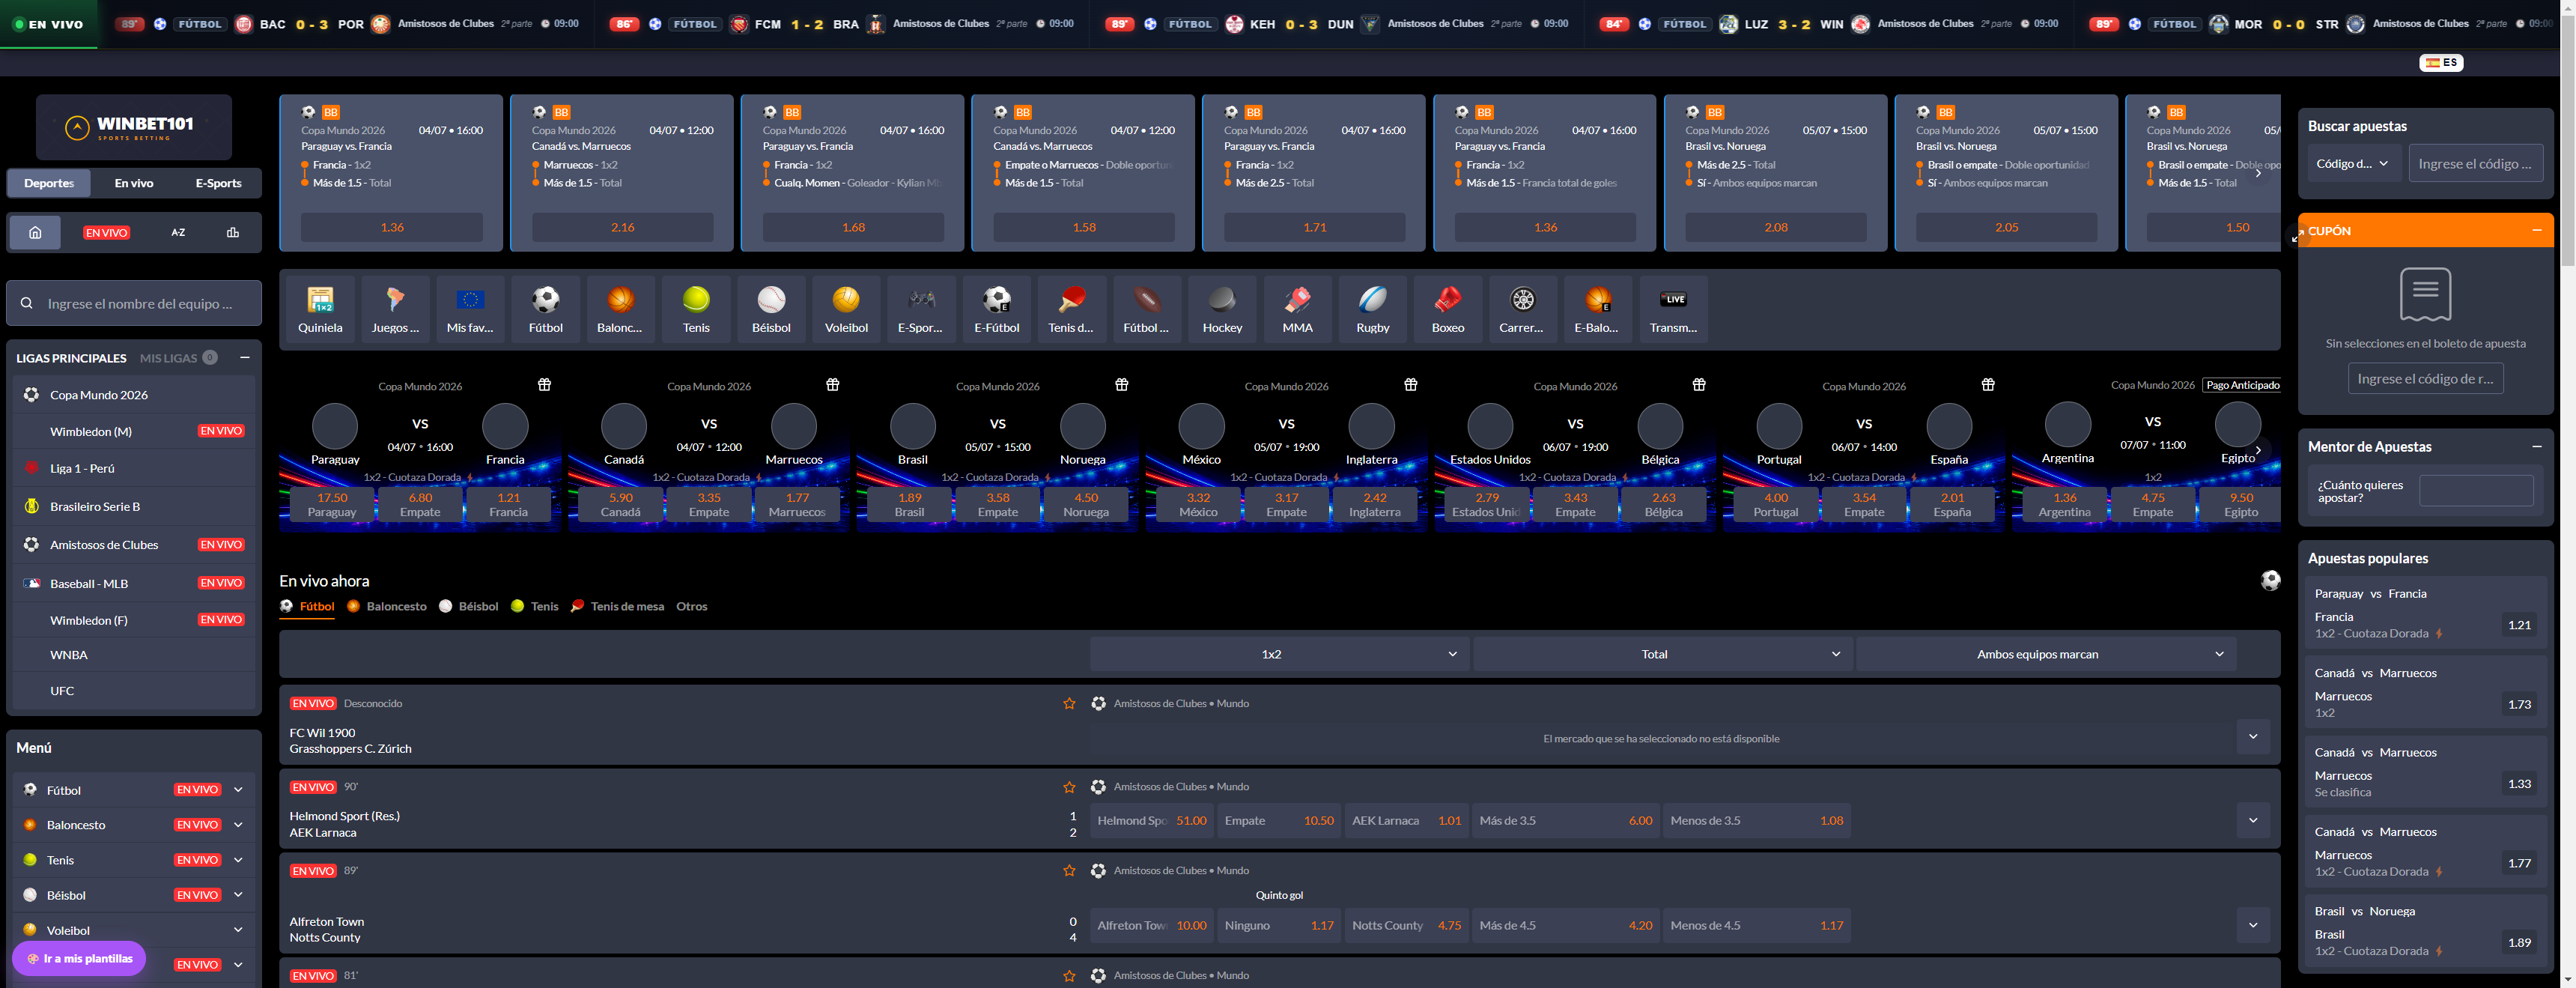The image size is (2576, 988).
Task: Open the E-Sports tab
Action: (x=218, y=183)
